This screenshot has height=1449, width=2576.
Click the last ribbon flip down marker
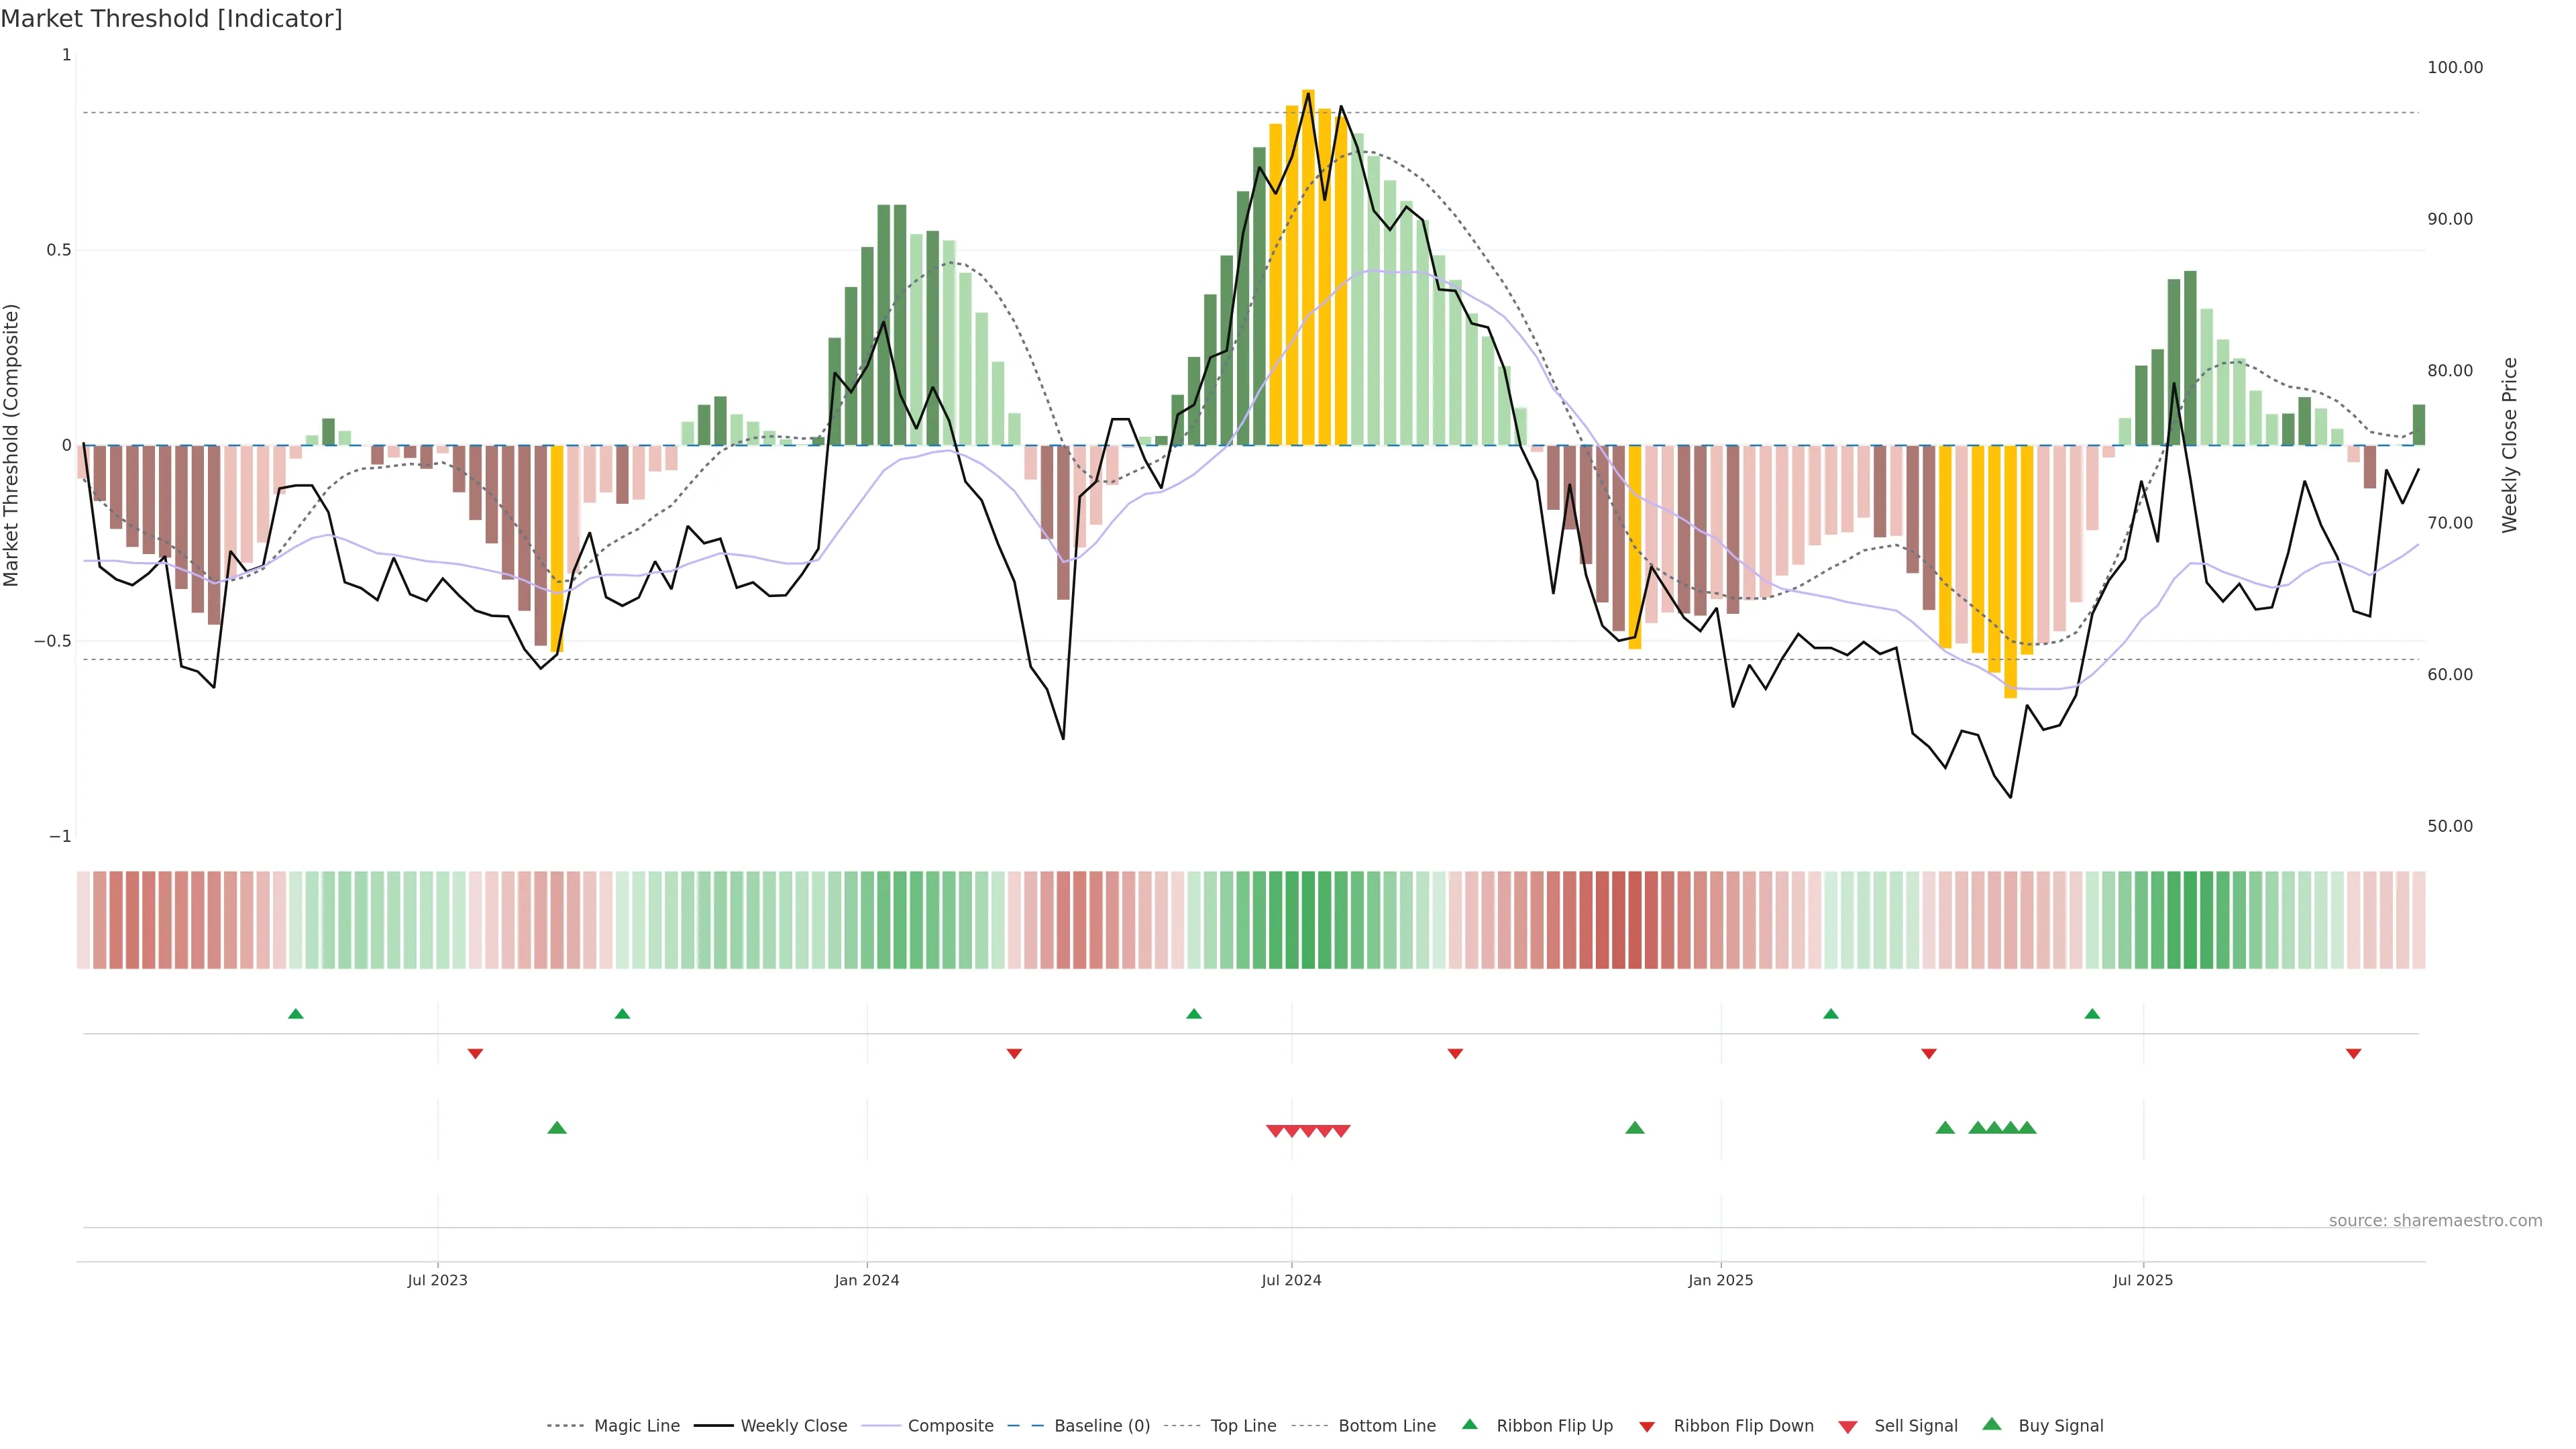(2353, 1054)
